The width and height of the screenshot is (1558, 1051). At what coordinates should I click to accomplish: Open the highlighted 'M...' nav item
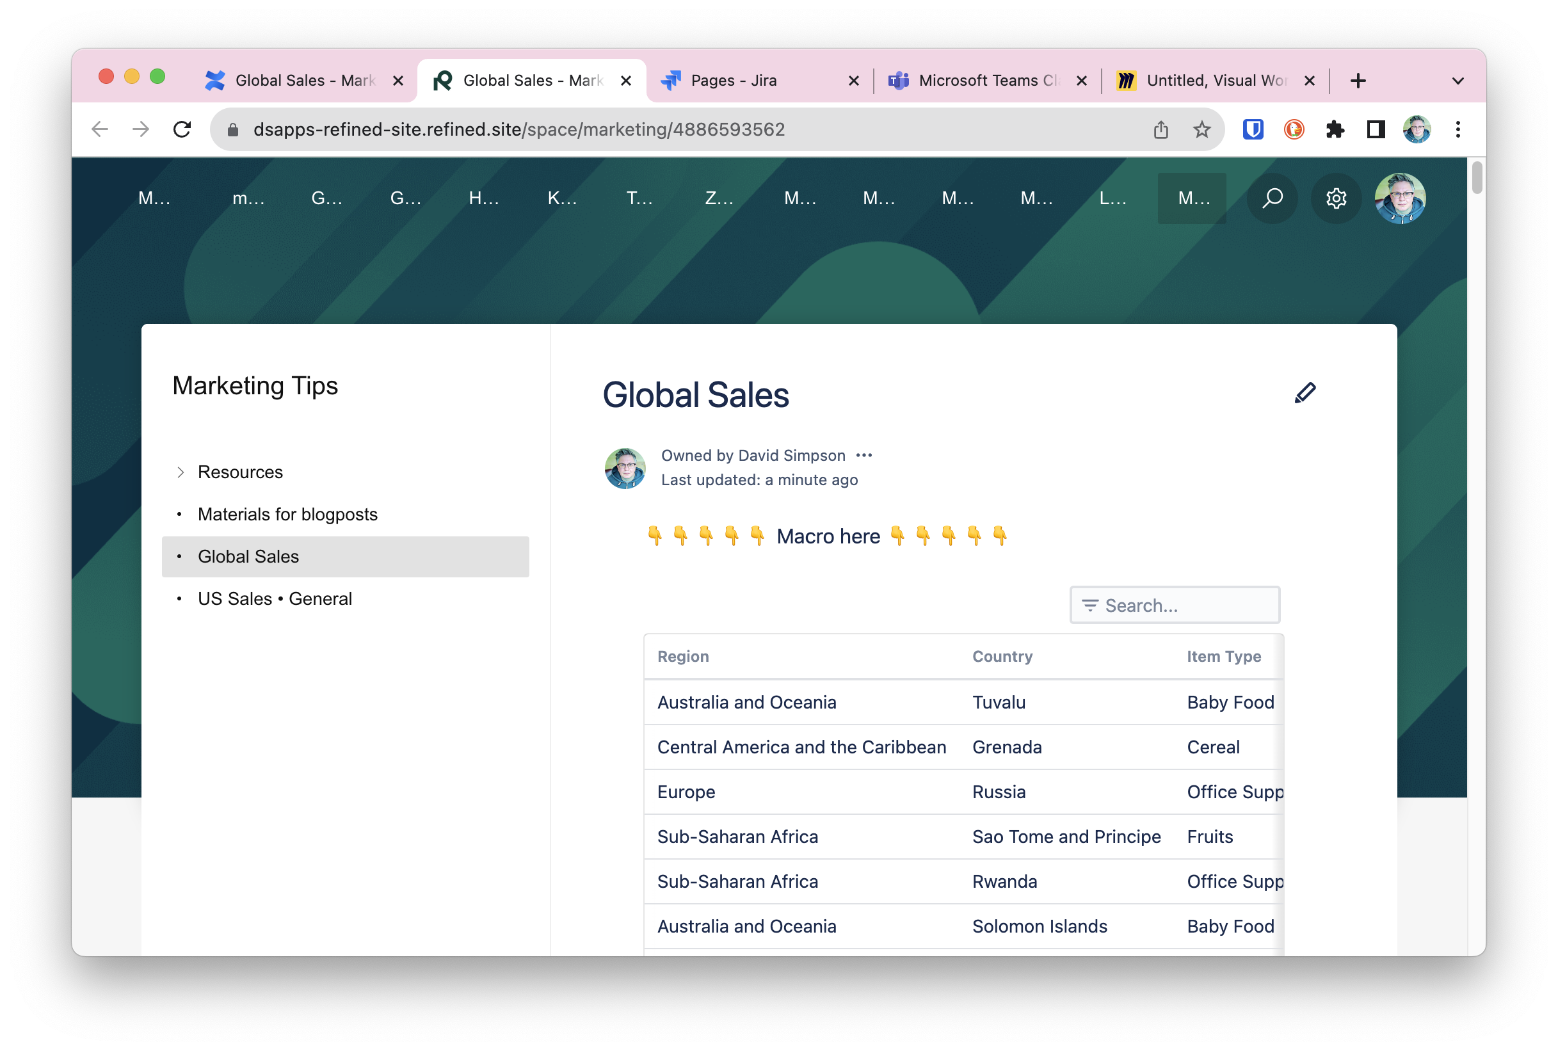coord(1192,198)
